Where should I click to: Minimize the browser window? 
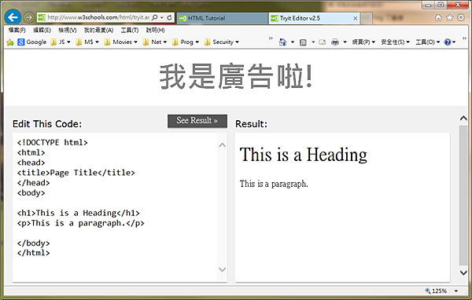(429, 5)
